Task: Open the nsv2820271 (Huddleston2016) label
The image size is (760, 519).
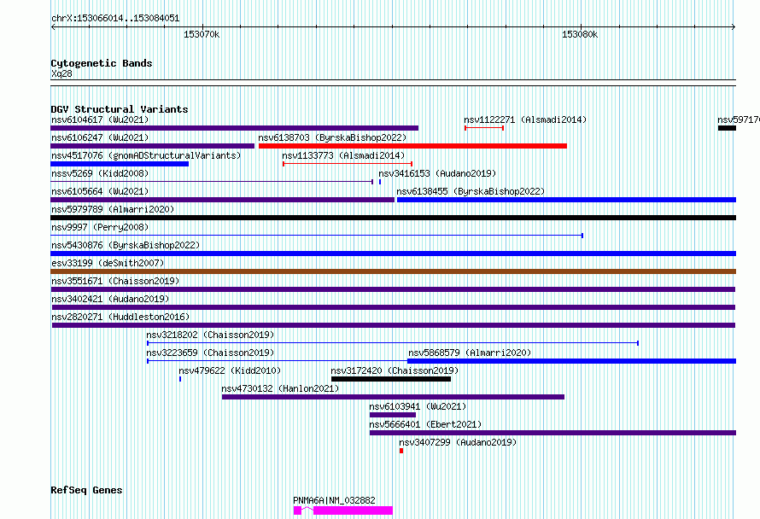Action: [120, 317]
